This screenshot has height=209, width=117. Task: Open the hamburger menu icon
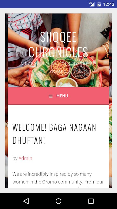[x=50, y=96]
